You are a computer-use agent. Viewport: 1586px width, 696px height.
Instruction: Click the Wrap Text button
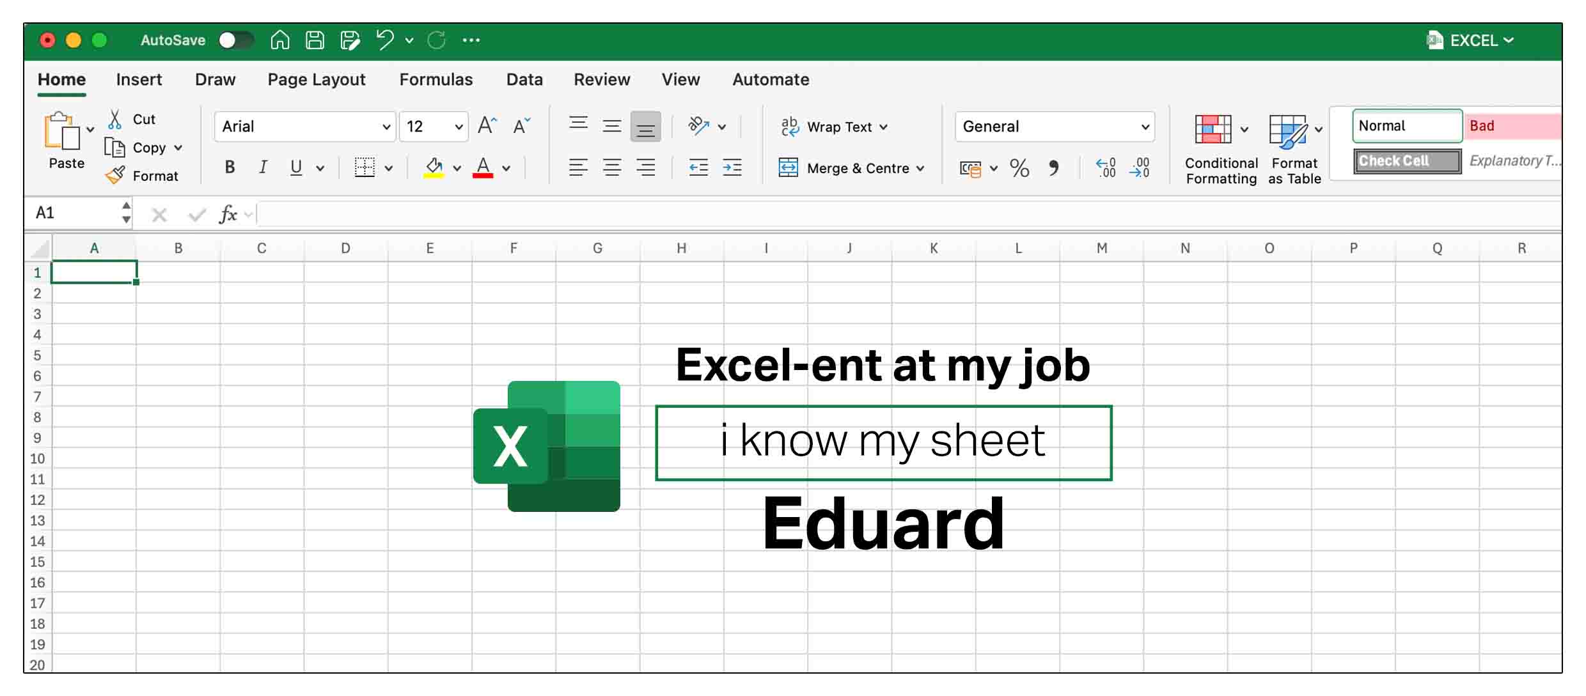click(x=838, y=127)
